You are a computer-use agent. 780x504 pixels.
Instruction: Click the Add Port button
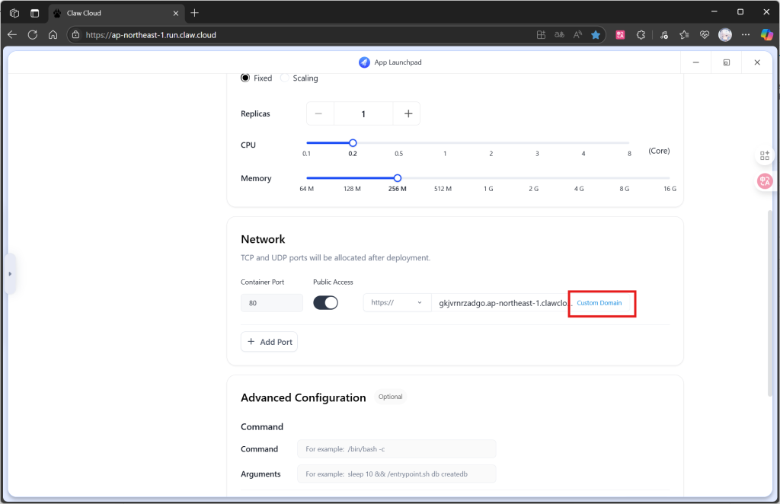[x=269, y=342]
